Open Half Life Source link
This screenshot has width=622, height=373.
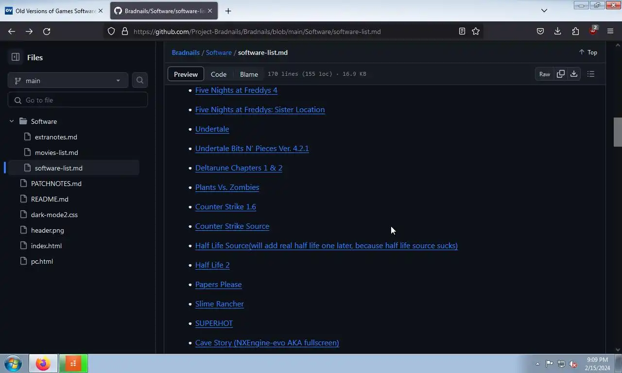pyautogui.click(x=326, y=245)
